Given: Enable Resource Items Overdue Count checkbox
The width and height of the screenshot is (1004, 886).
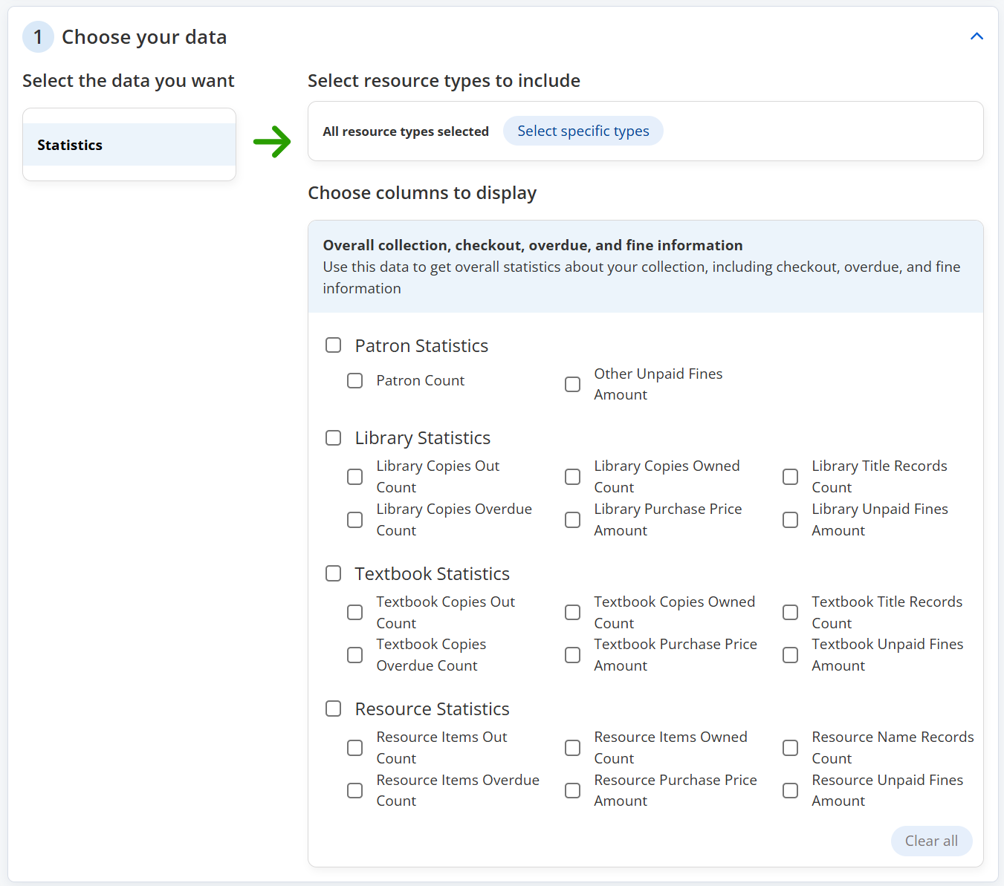Looking at the screenshot, I should point(355,790).
